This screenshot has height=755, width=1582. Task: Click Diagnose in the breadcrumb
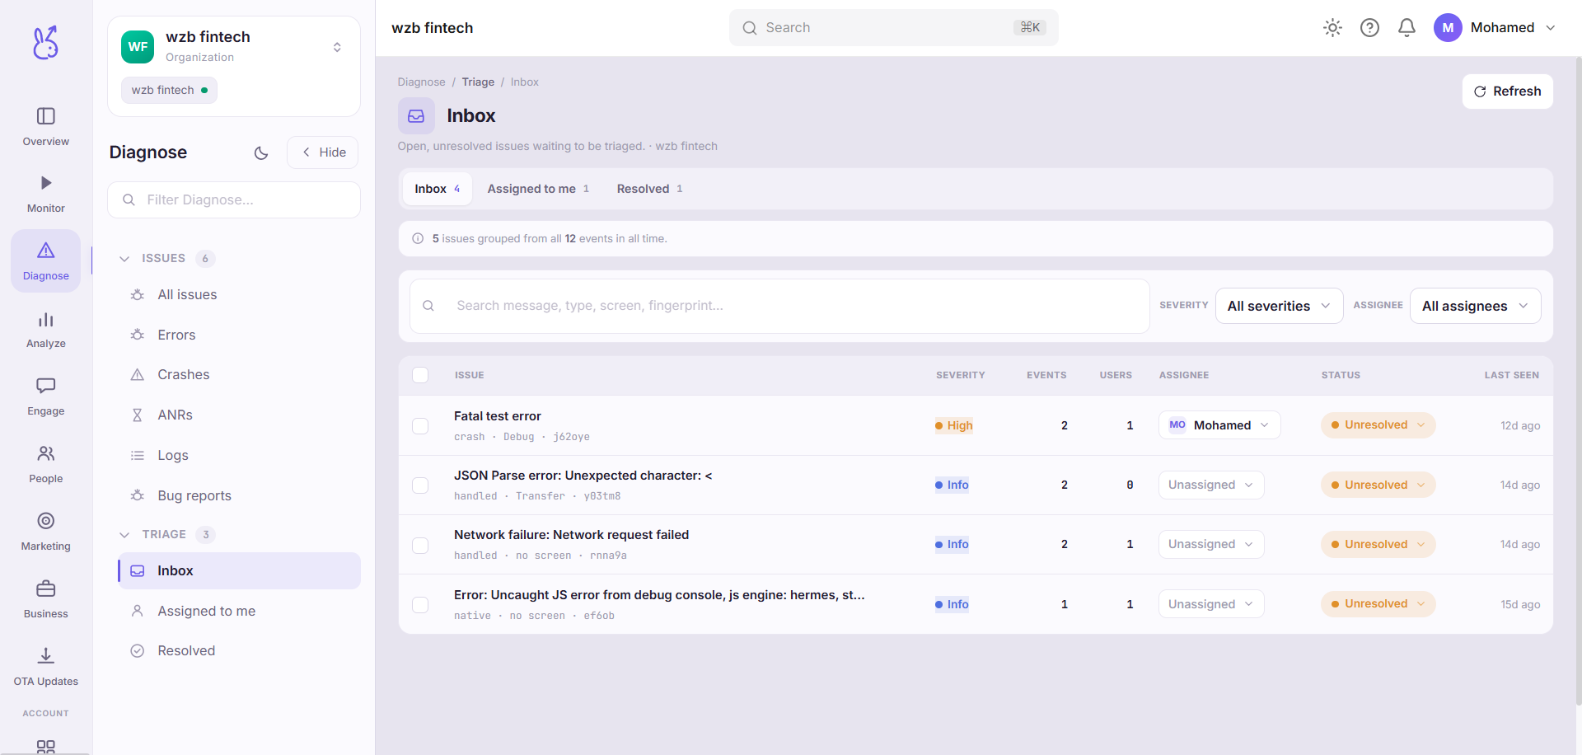[x=421, y=82]
